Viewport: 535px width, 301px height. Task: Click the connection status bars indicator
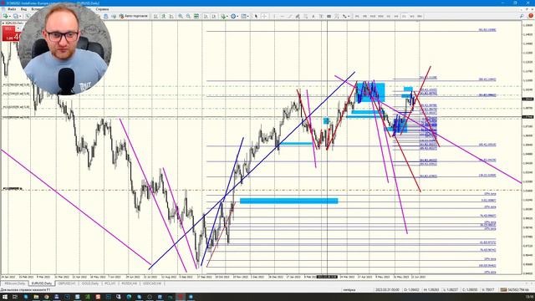(503, 290)
